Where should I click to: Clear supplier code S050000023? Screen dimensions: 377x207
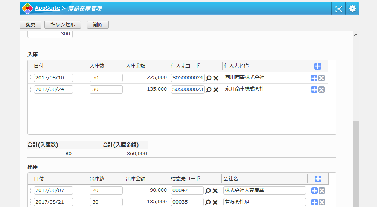coord(216,90)
